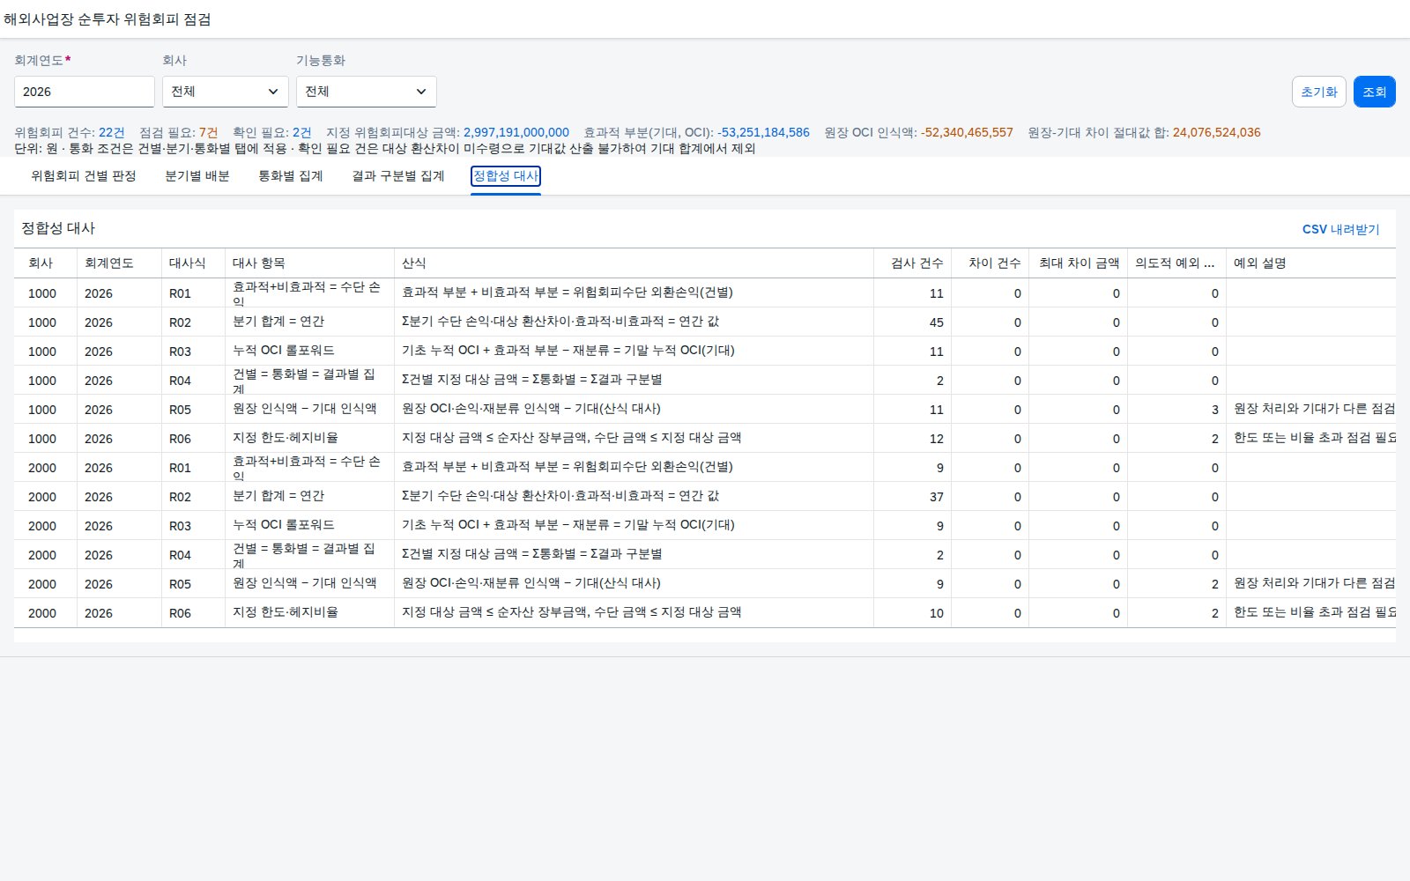
Task: Click the 산식 column header
Action: (x=634, y=263)
